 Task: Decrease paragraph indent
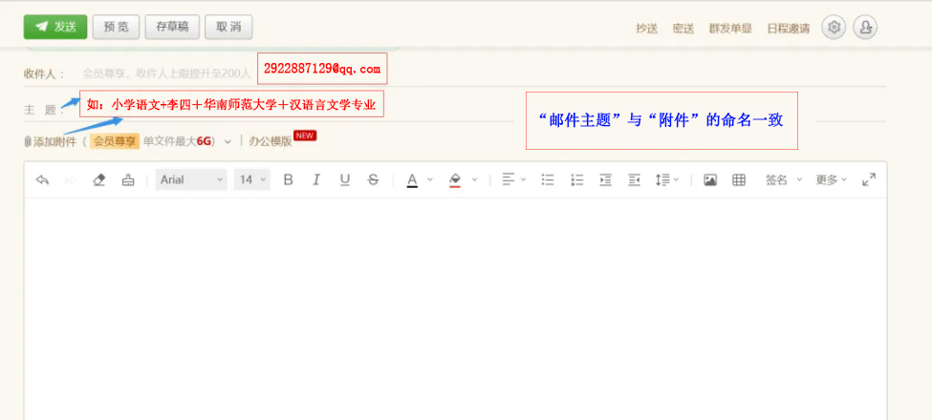click(634, 179)
